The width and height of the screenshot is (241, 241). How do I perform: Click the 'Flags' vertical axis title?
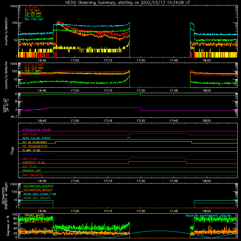tap(12, 150)
